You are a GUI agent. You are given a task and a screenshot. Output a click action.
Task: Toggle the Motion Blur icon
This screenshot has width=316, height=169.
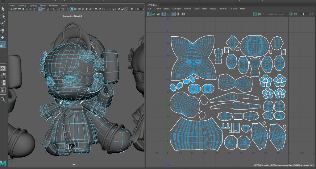point(100,9)
